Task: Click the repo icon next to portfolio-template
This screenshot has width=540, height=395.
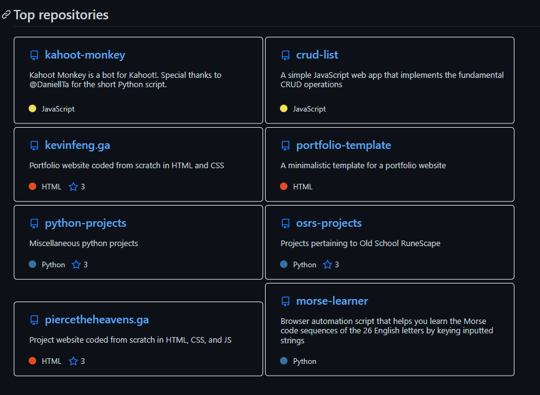Action: point(286,145)
